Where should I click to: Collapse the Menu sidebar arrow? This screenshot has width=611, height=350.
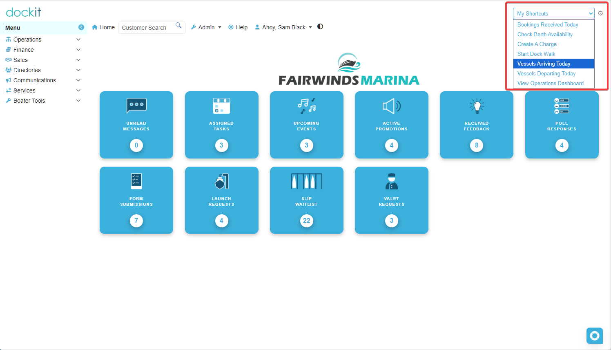click(81, 27)
